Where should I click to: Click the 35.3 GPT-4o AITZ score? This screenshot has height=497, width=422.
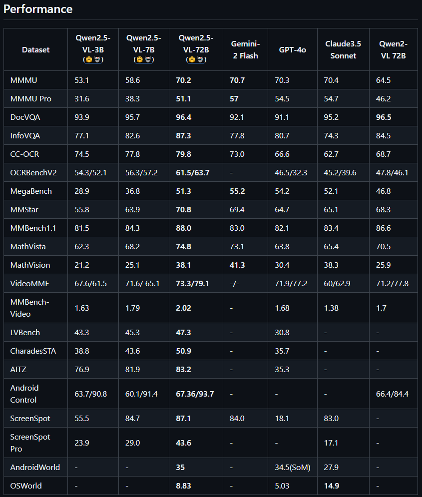(x=282, y=369)
